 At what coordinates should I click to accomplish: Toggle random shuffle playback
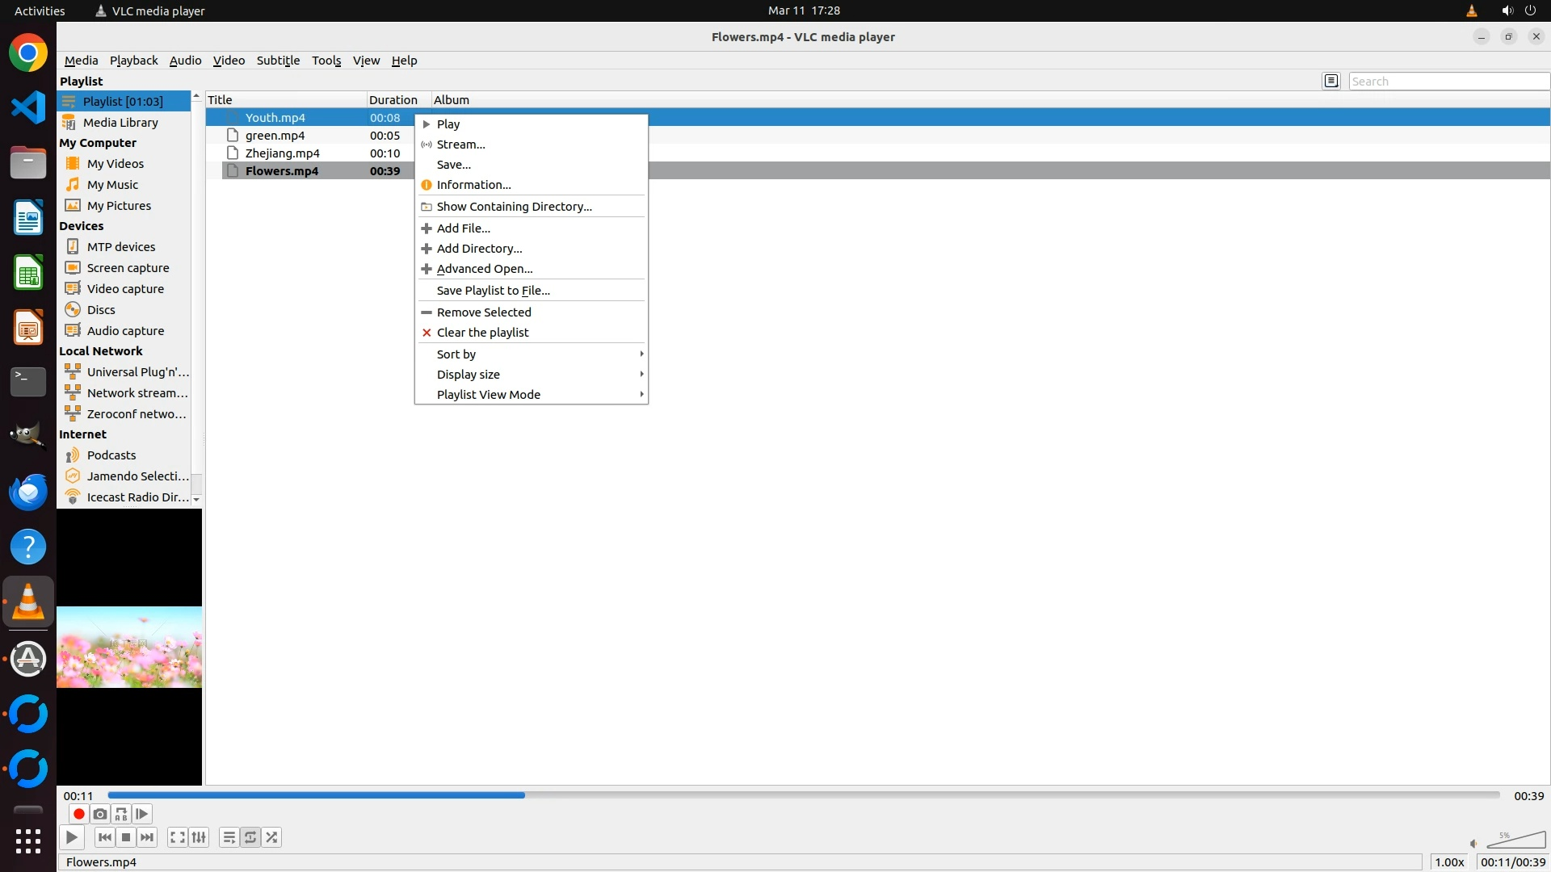coord(272,837)
